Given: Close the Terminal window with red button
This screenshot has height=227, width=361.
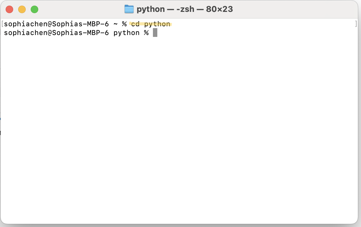Looking at the screenshot, I should (x=9, y=9).
